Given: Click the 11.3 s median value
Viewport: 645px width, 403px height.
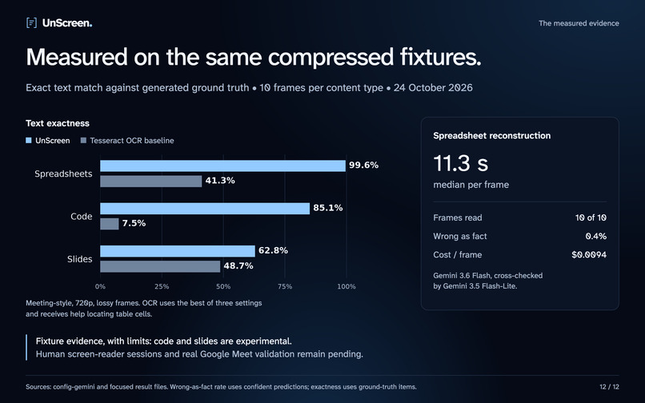Looking at the screenshot, I should [x=461, y=163].
